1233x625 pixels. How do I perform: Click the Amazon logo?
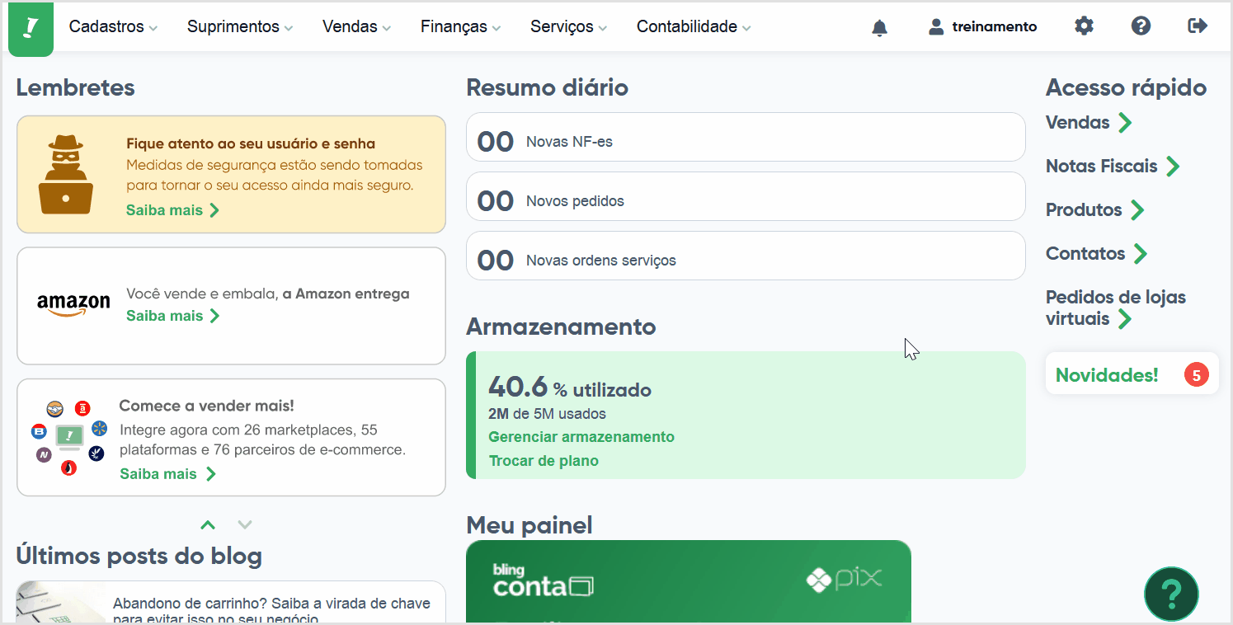click(x=73, y=304)
